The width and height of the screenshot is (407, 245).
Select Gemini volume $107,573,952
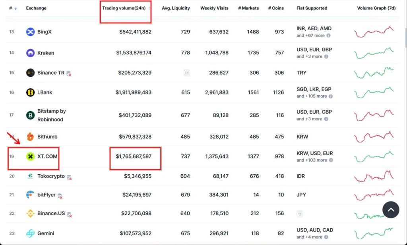[x=136, y=233]
